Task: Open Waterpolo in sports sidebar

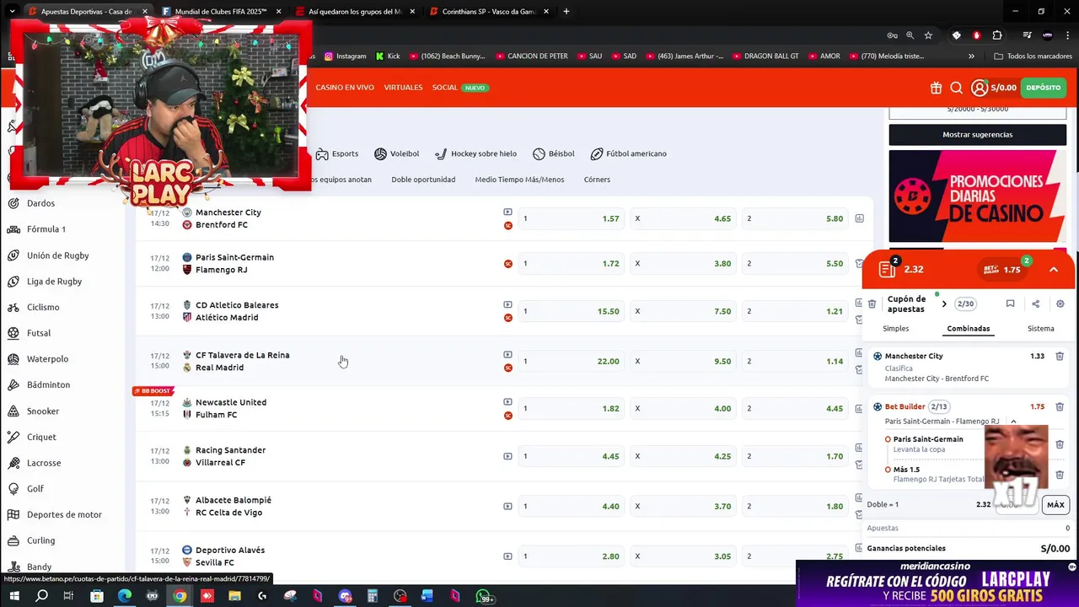Action: tap(47, 359)
